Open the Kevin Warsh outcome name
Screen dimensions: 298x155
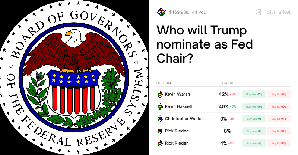point(177,94)
